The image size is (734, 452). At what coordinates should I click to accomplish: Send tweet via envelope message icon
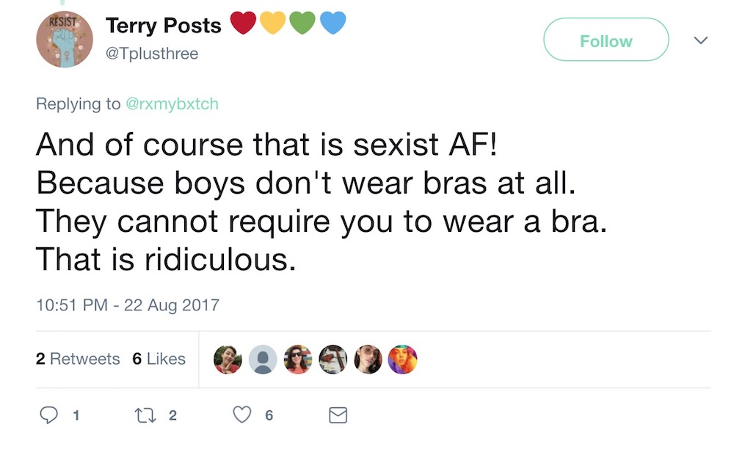pyautogui.click(x=338, y=415)
